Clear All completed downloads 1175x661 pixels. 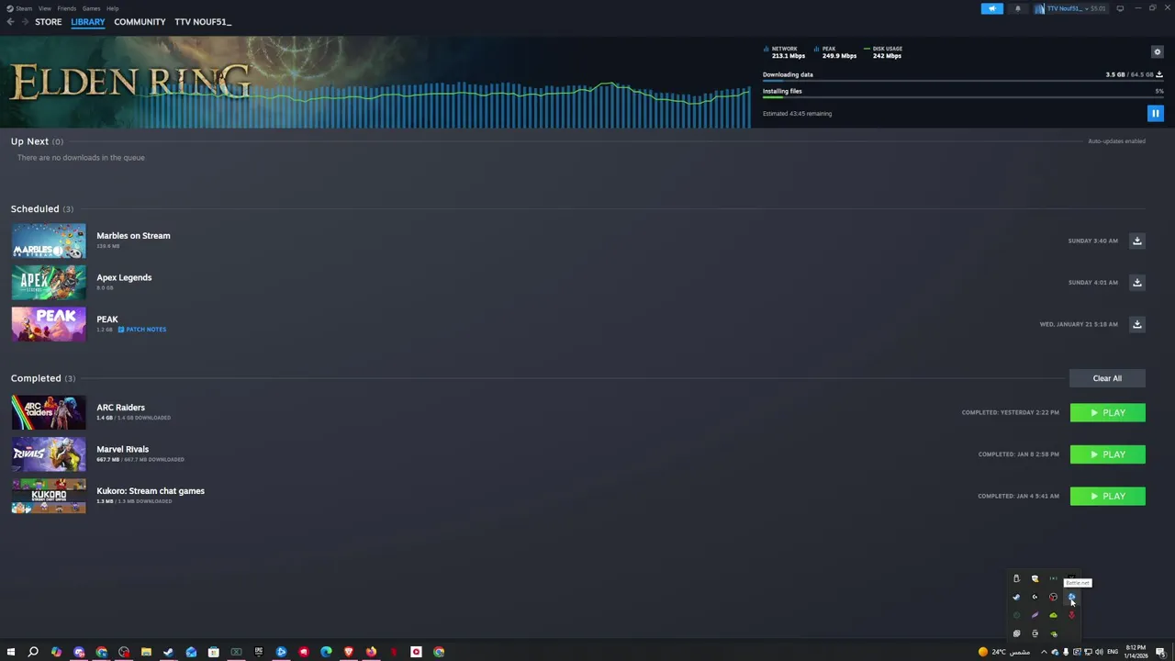(1107, 378)
